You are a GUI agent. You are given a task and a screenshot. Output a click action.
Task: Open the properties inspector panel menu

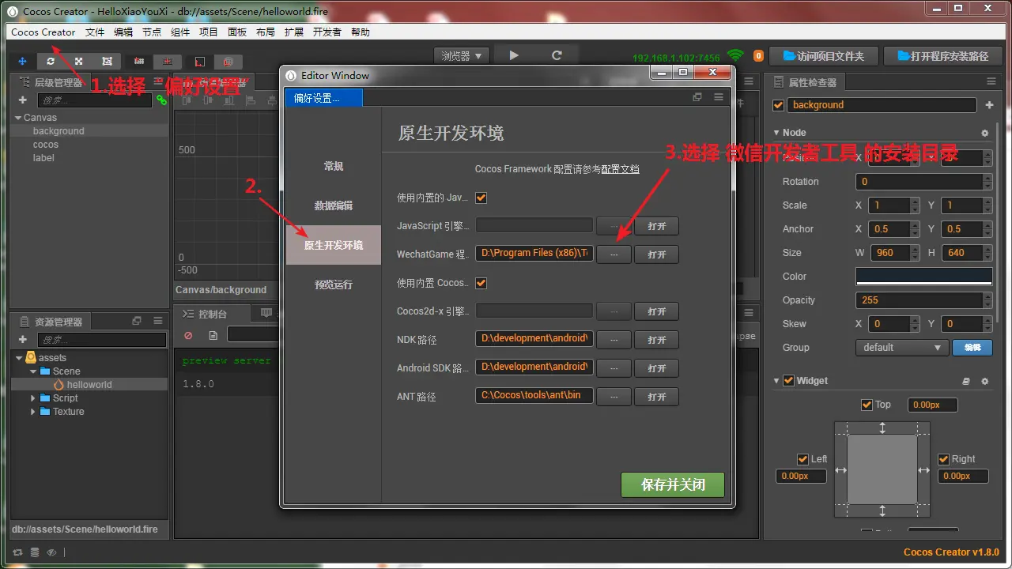click(991, 81)
